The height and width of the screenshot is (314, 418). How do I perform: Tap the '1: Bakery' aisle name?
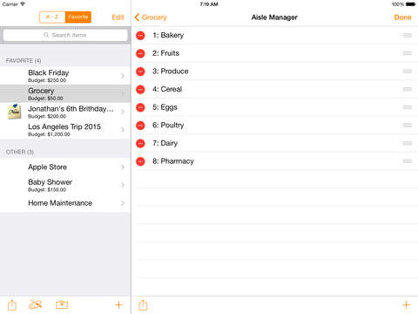pyautogui.click(x=168, y=35)
